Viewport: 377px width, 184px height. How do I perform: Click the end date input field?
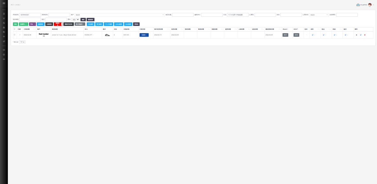click(59, 14)
